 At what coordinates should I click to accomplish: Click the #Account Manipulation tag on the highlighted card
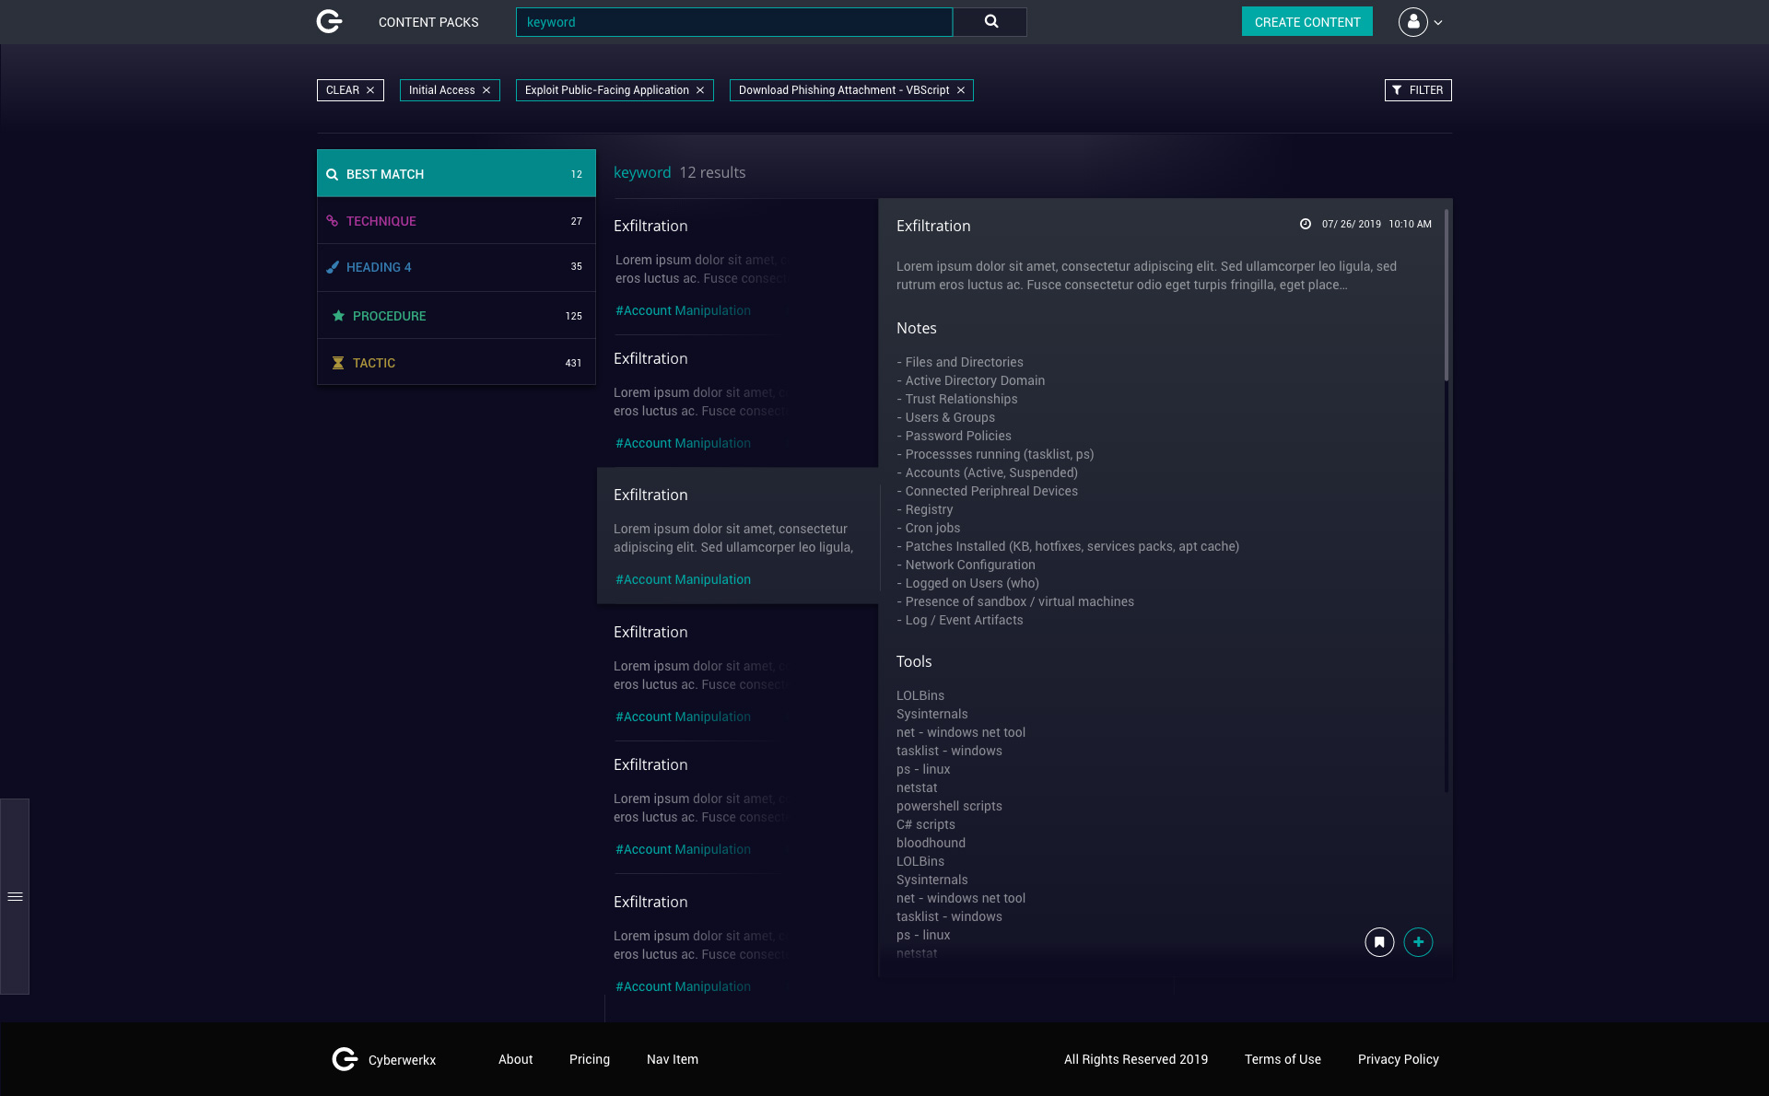point(682,579)
